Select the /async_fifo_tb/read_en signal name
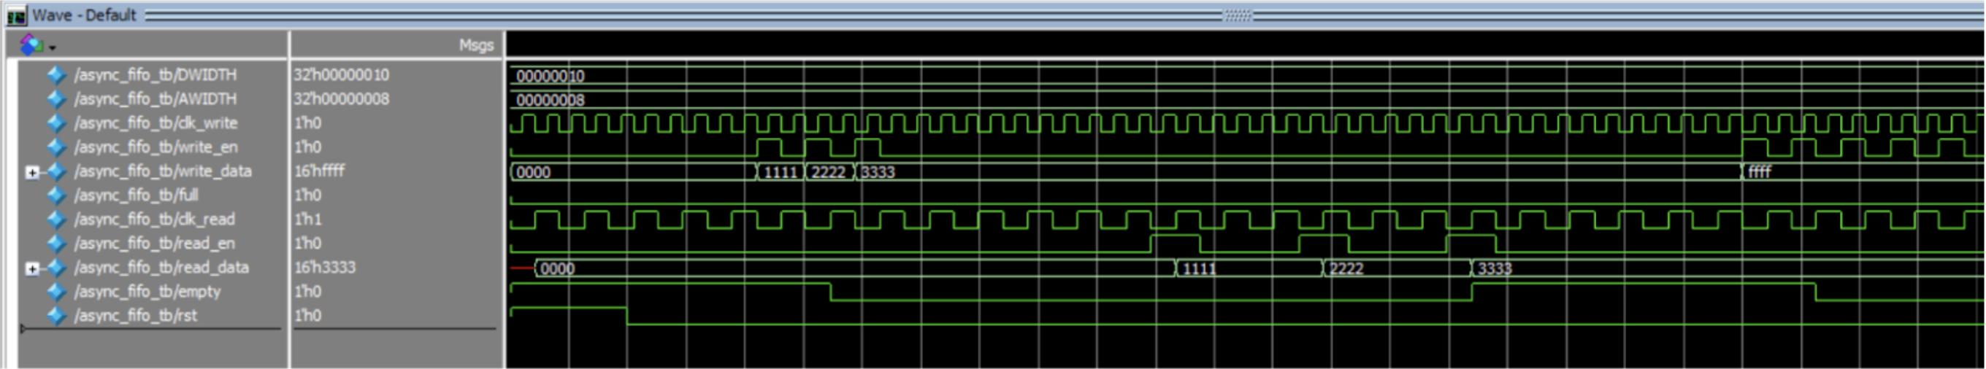 [x=154, y=244]
